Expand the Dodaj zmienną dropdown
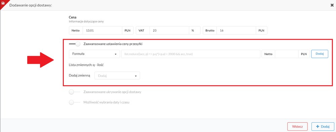The height and width of the screenshot is (132, 336). coord(117,76)
